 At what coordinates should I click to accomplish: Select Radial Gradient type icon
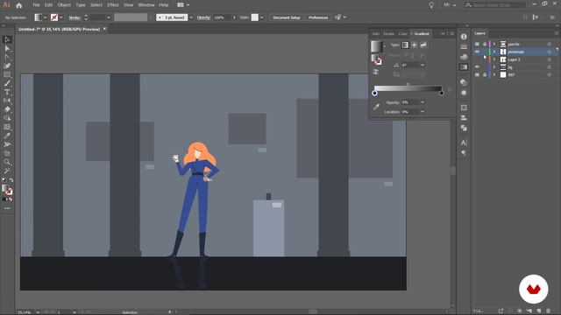[415, 45]
